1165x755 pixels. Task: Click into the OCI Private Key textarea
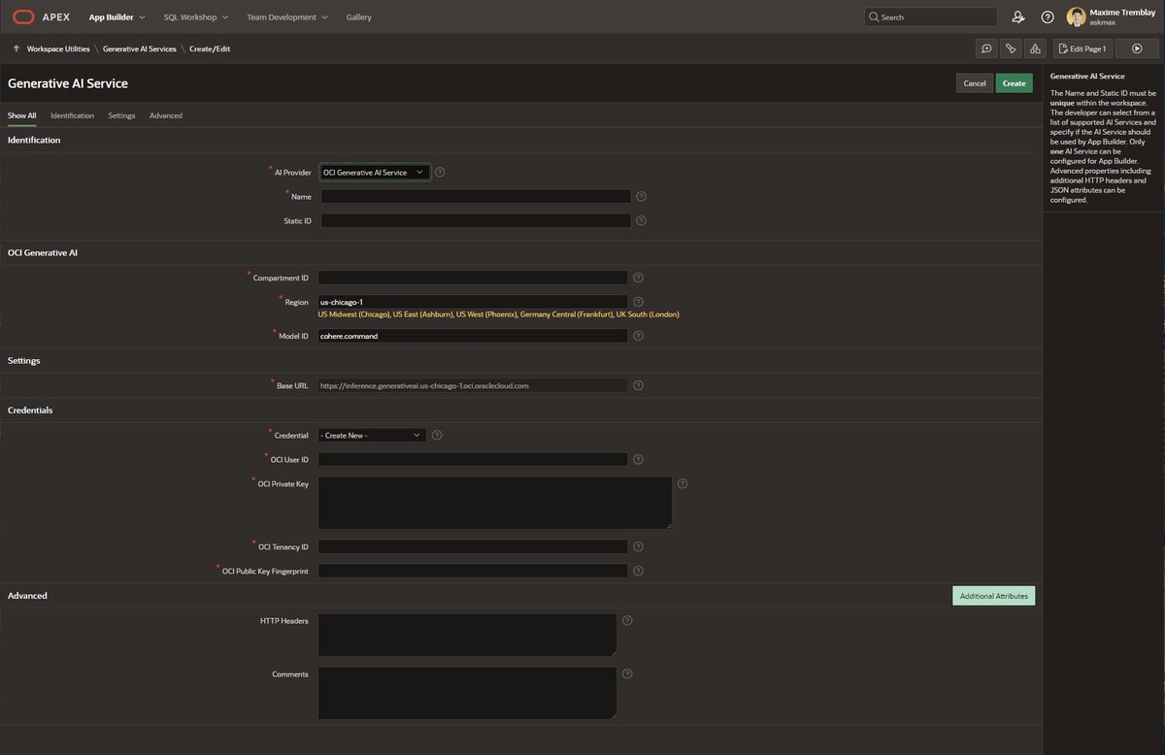pyautogui.click(x=495, y=503)
